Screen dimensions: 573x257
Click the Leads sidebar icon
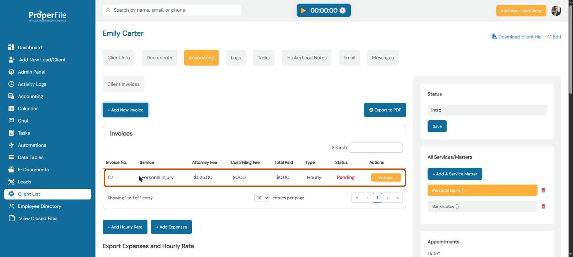pyautogui.click(x=11, y=182)
